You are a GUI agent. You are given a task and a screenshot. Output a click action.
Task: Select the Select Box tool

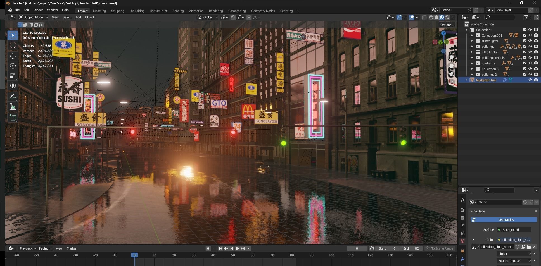click(x=13, y=35)
